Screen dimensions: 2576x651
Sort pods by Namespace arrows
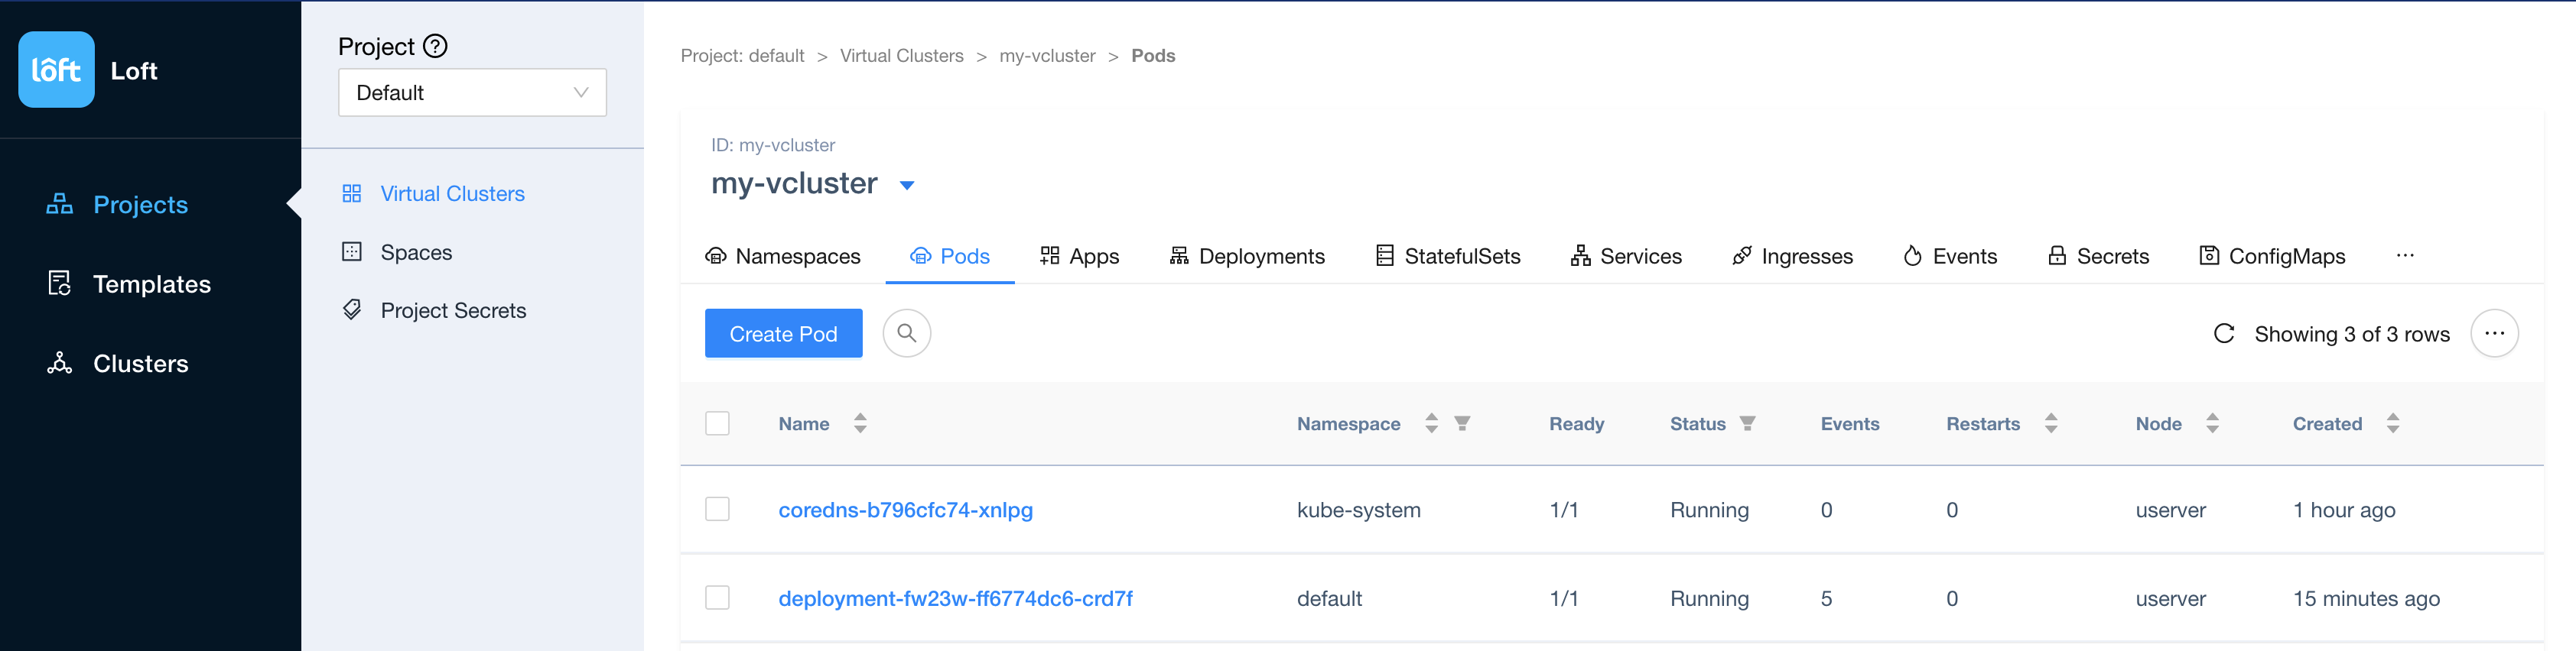tap(1431, 423)
